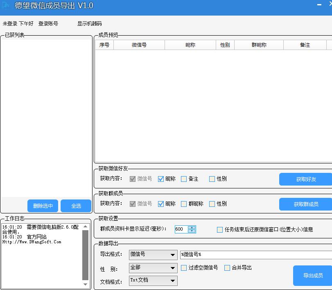Check the 过滤空微信号 checkbox

pyautogui.click(x=183, y=267)
